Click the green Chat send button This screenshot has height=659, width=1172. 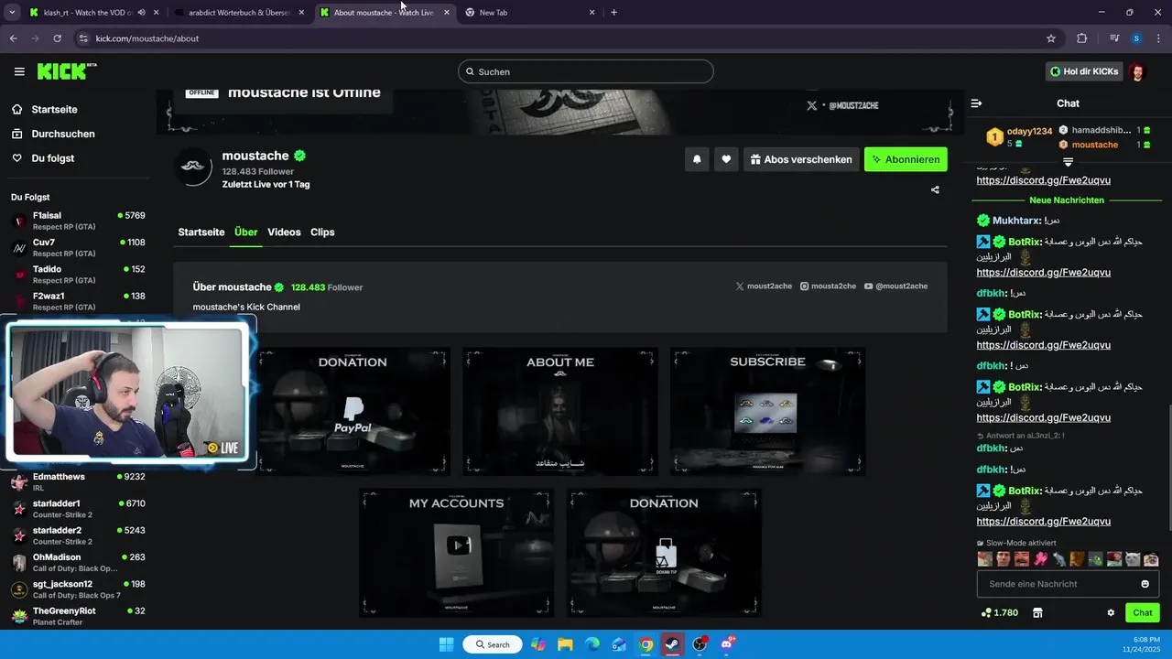(1143, 612)
